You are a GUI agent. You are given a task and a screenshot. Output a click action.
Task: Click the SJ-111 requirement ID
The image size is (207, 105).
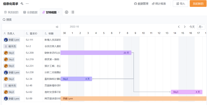click(30, 40)
